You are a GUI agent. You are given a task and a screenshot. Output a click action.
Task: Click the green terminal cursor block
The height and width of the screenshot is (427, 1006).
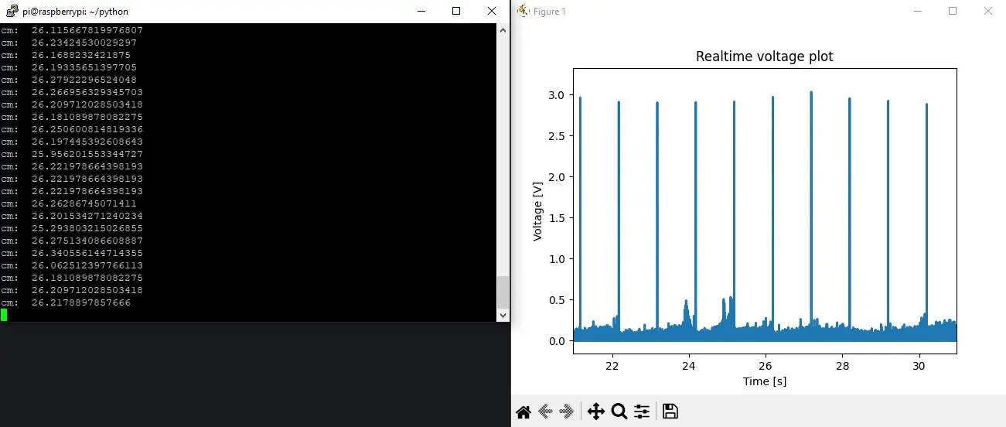[4, 315]
